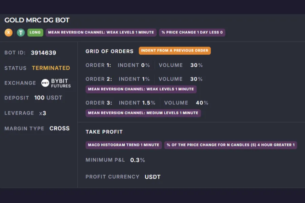Expand the Grid of Orders section
The height and width of the screenshot is (203, 305).
pyautogui.click(x=109, y=51)
